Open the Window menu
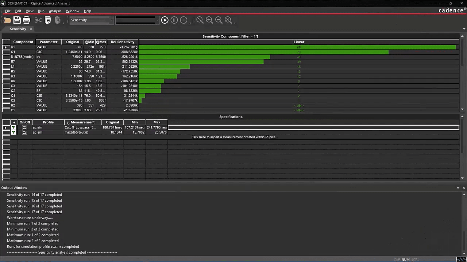 (73, 11)
